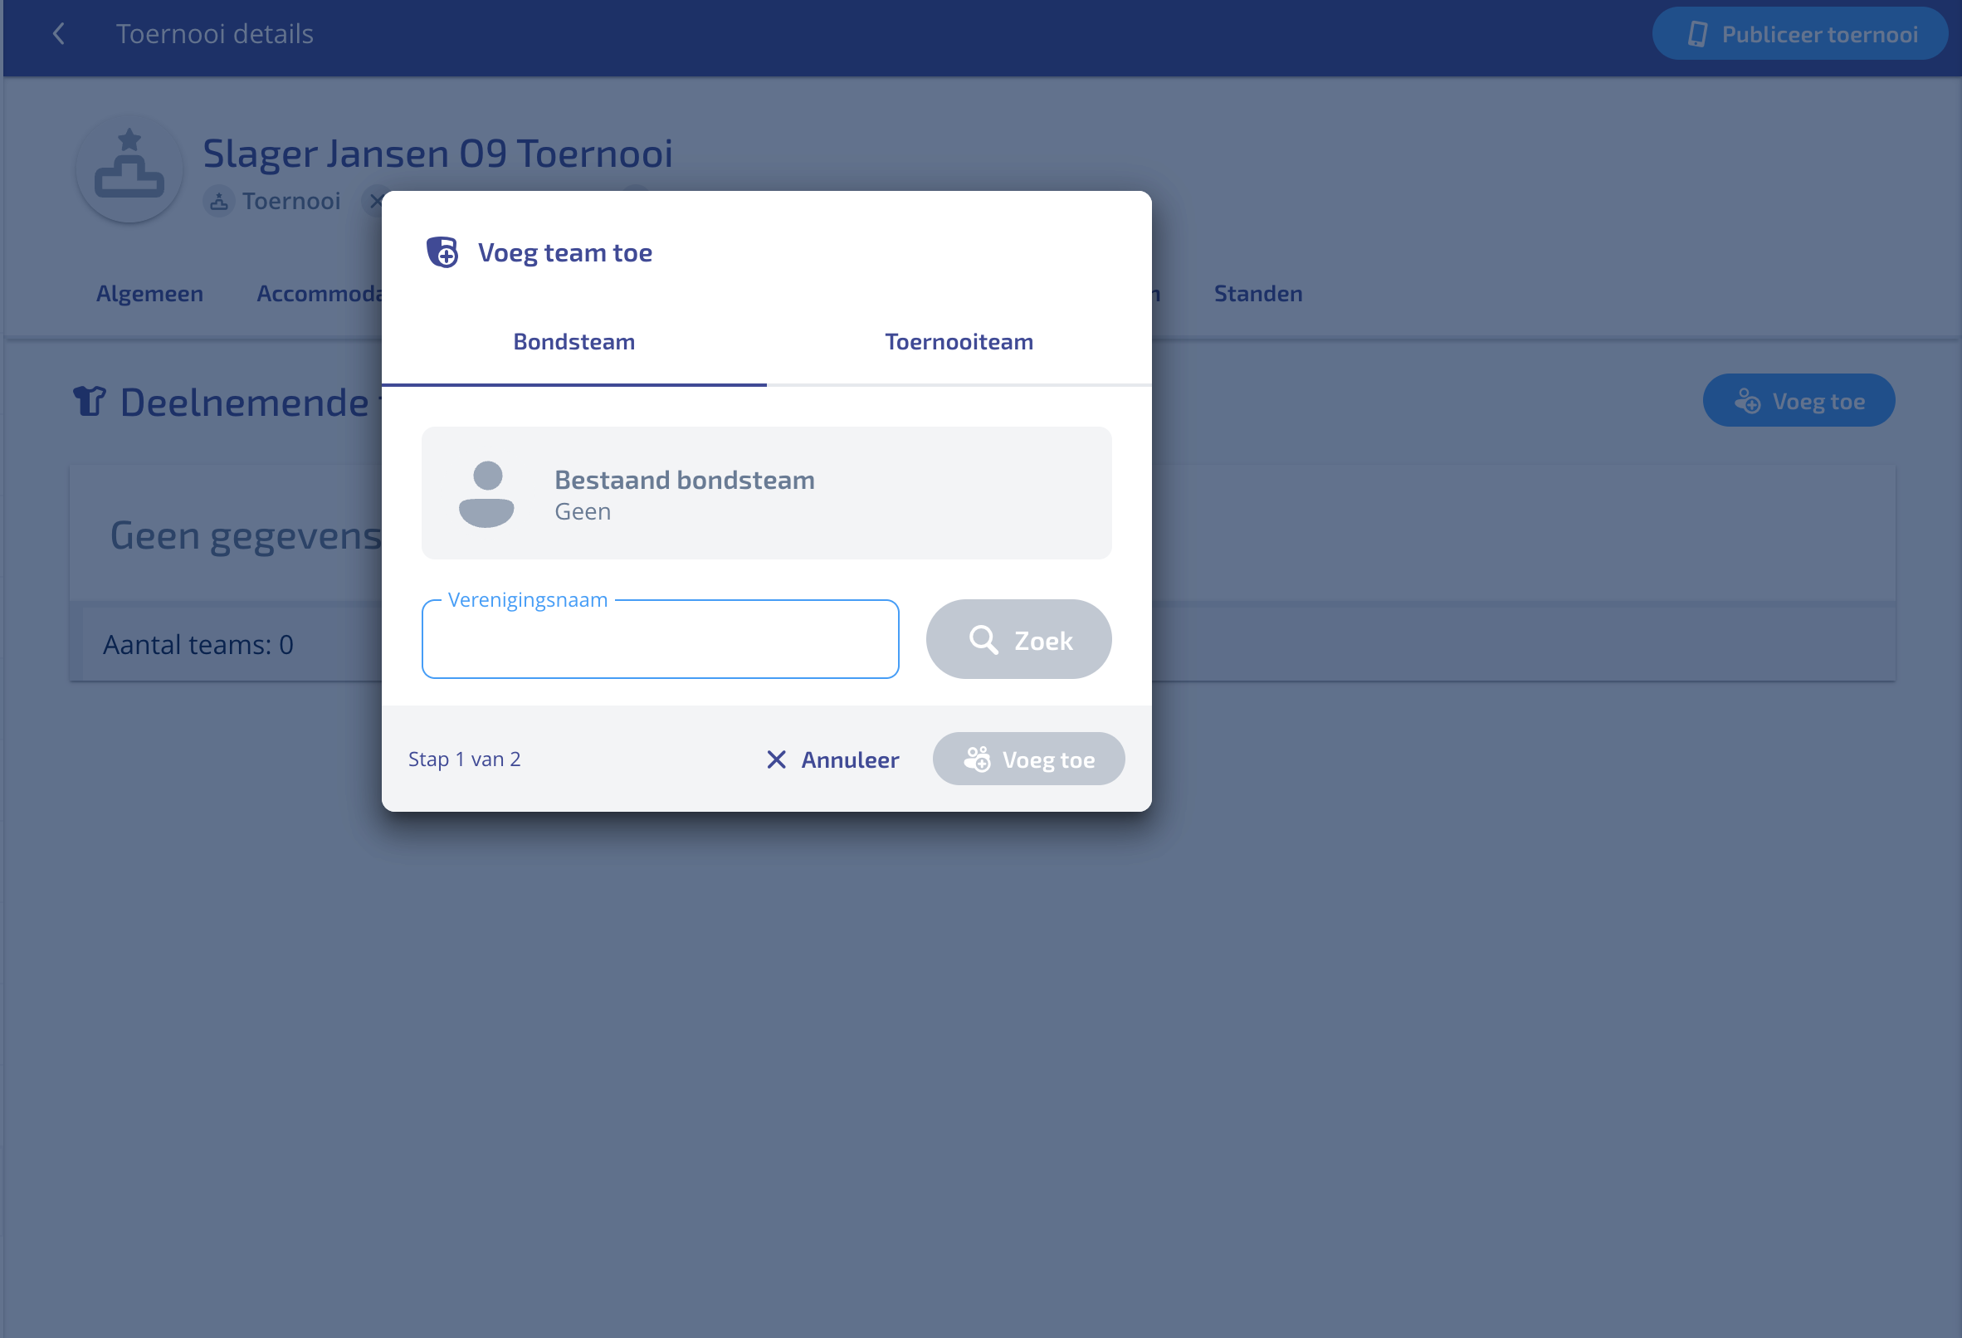Select the Bestaand bondsteam card
1962x1338 pixels.
[766, 493]
